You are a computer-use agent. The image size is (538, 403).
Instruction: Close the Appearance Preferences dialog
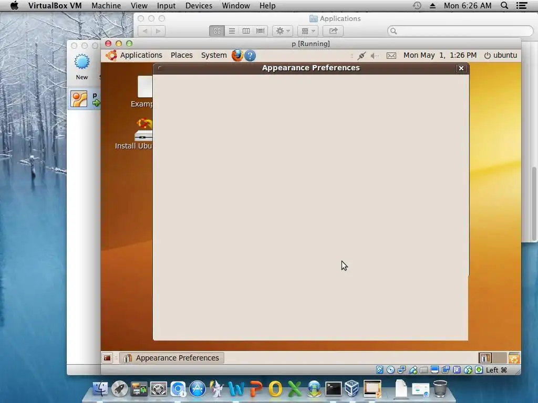[x=461, y=68]
